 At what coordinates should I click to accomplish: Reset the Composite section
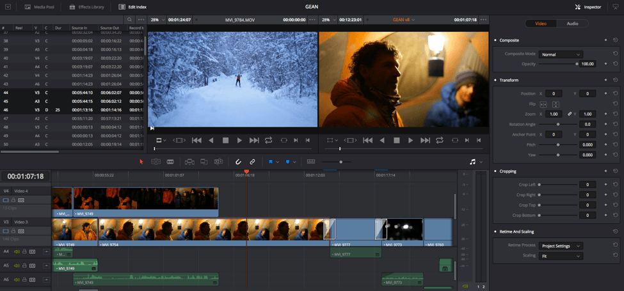[616, 40]
